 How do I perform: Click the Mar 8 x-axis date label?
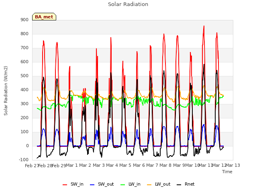165,165
